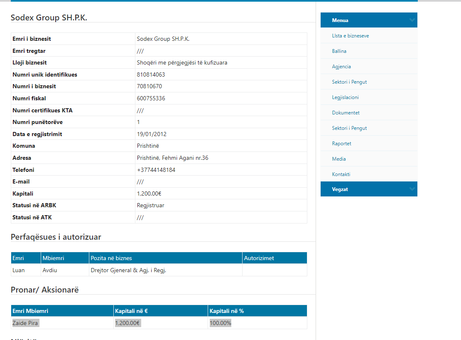Click the Numri punëtorëve value 1
The image size is (461, 340).
(138, 122)
